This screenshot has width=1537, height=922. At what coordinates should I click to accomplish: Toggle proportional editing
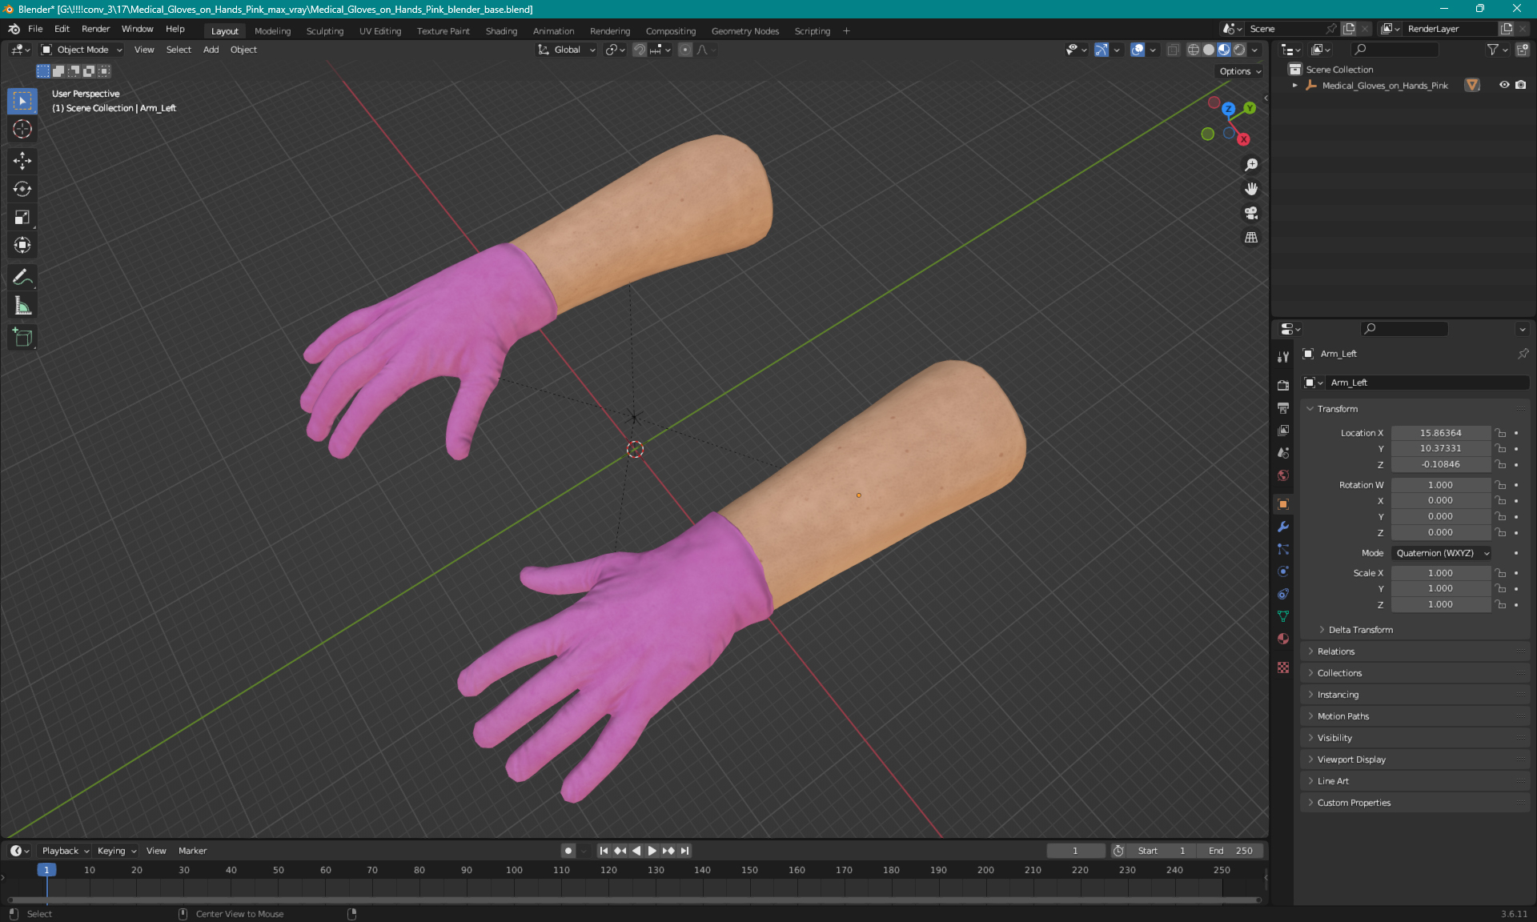pos(685,50)
